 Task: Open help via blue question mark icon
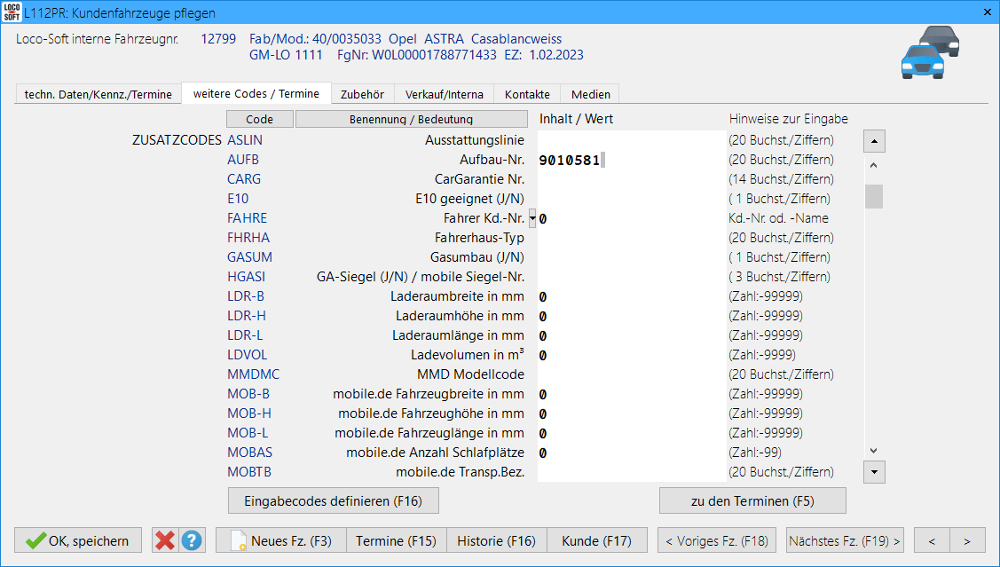pos(191,540)
